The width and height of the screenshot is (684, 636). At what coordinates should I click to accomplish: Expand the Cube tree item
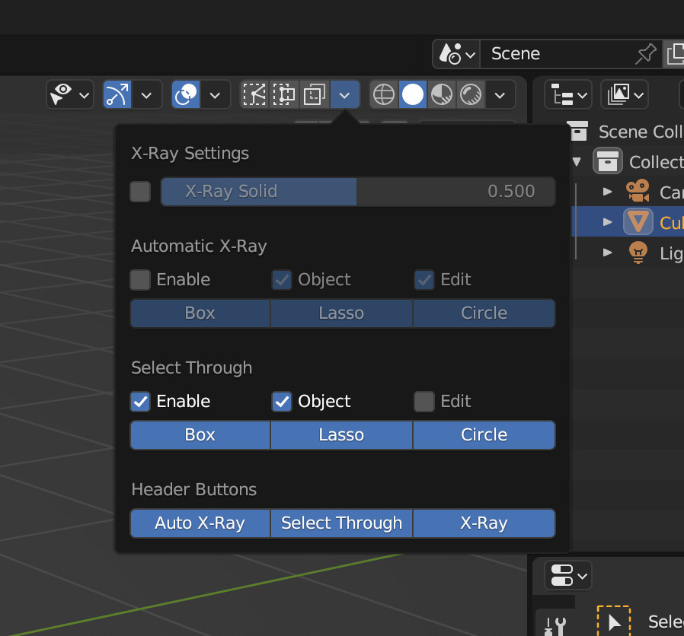pos(607,222)
